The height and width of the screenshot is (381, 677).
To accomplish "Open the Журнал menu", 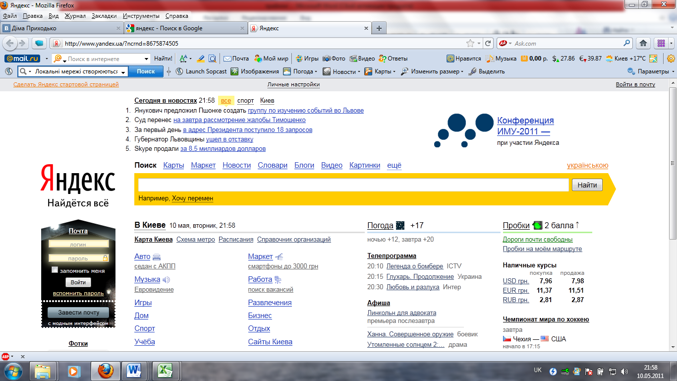I will click(75, 16).
